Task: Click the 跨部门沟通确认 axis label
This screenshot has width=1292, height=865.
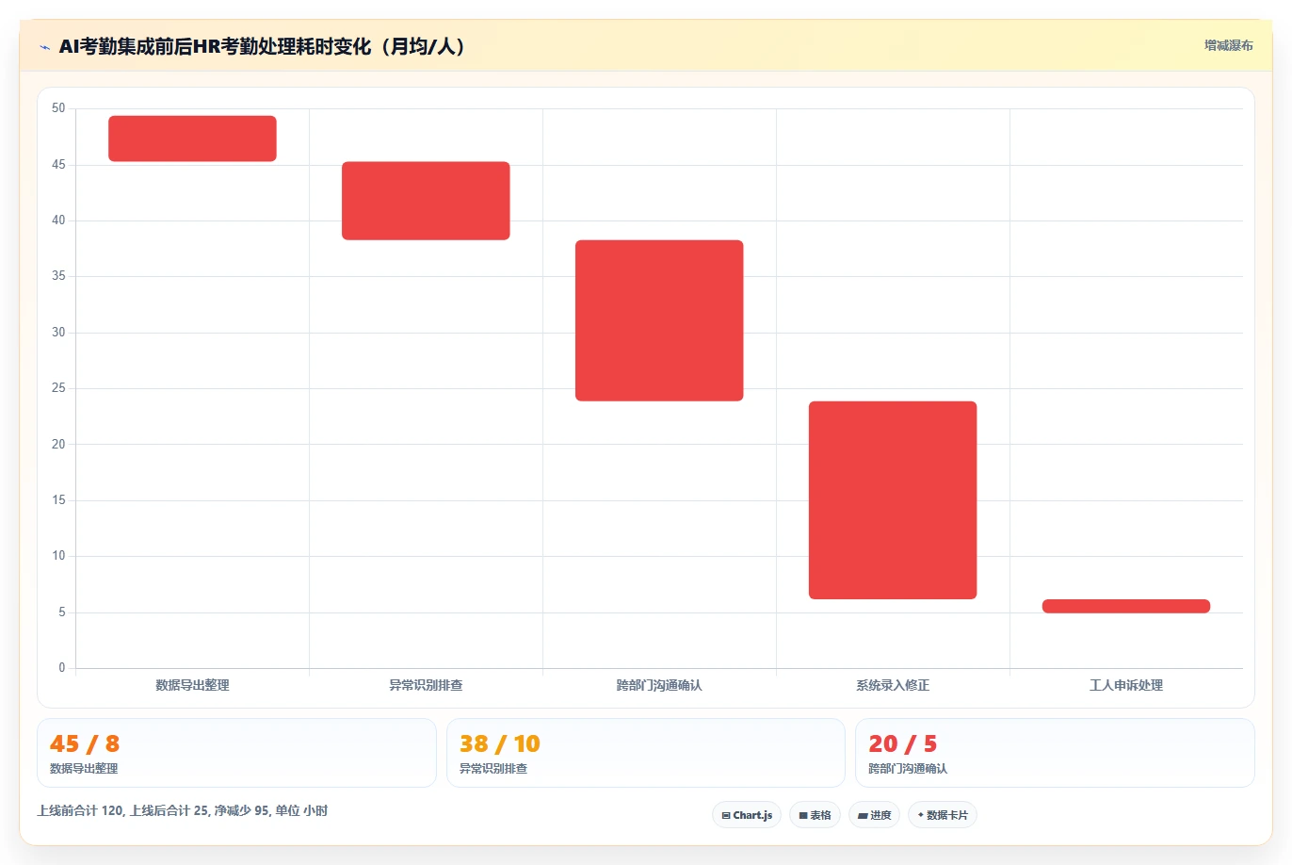Action: pyautogui.click(x=659, y=685)
